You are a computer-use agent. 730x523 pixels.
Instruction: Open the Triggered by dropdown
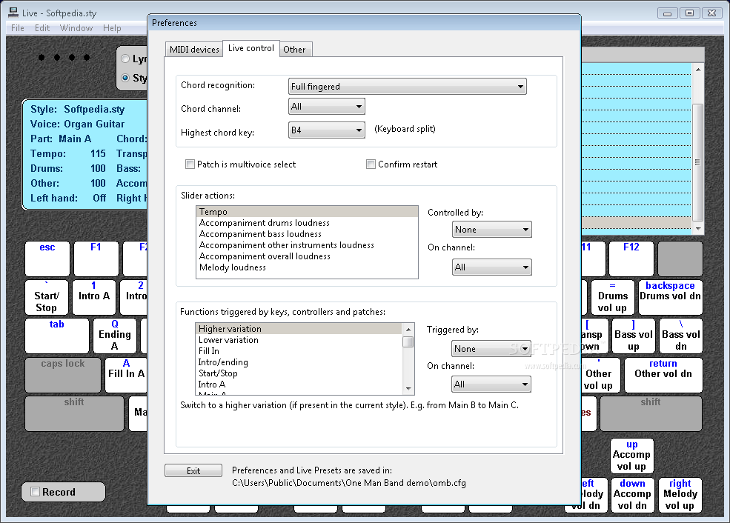491,348
